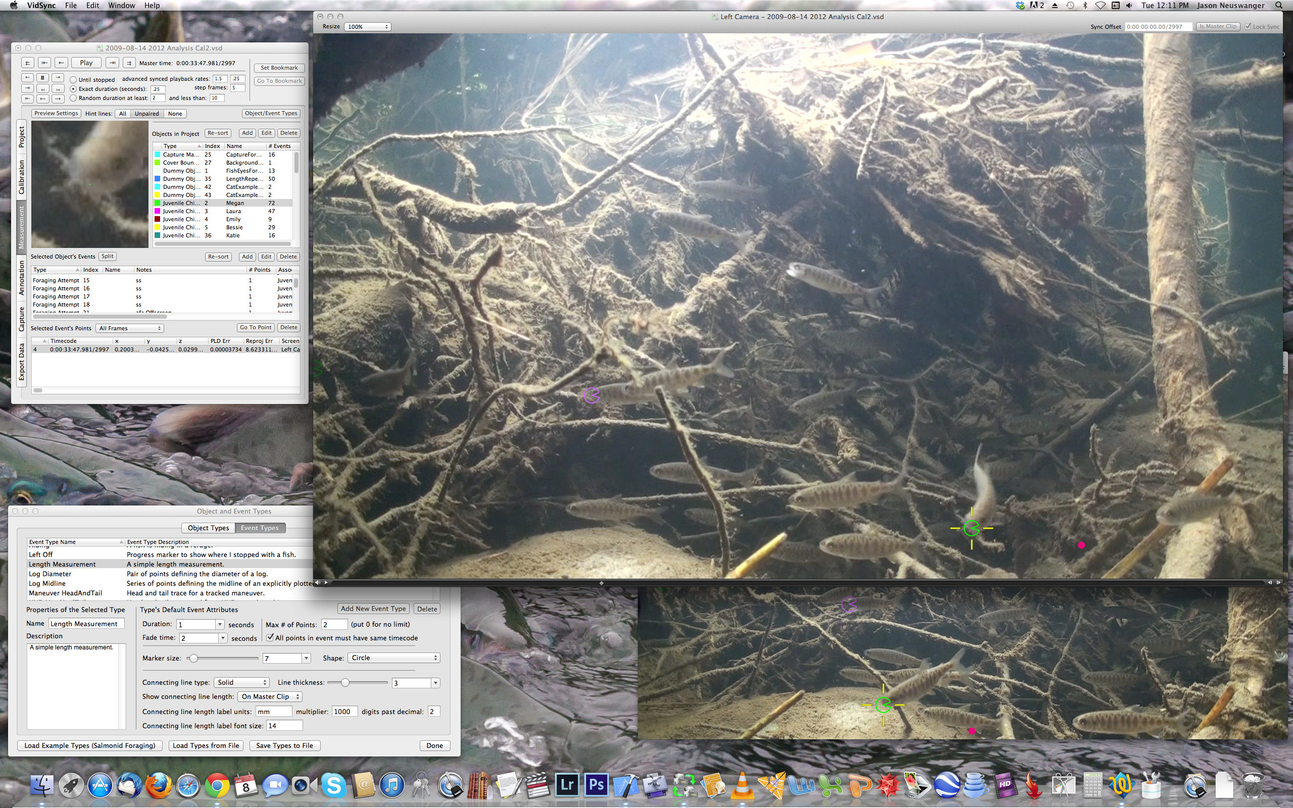Adjust the Marker size slider
The width and height of the screenshot is (1293, 808).
[x=193, y=659]
